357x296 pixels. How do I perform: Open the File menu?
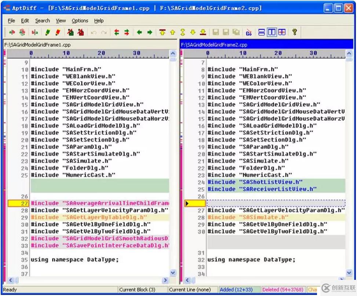pyautogui.click(x=11, y=21)
